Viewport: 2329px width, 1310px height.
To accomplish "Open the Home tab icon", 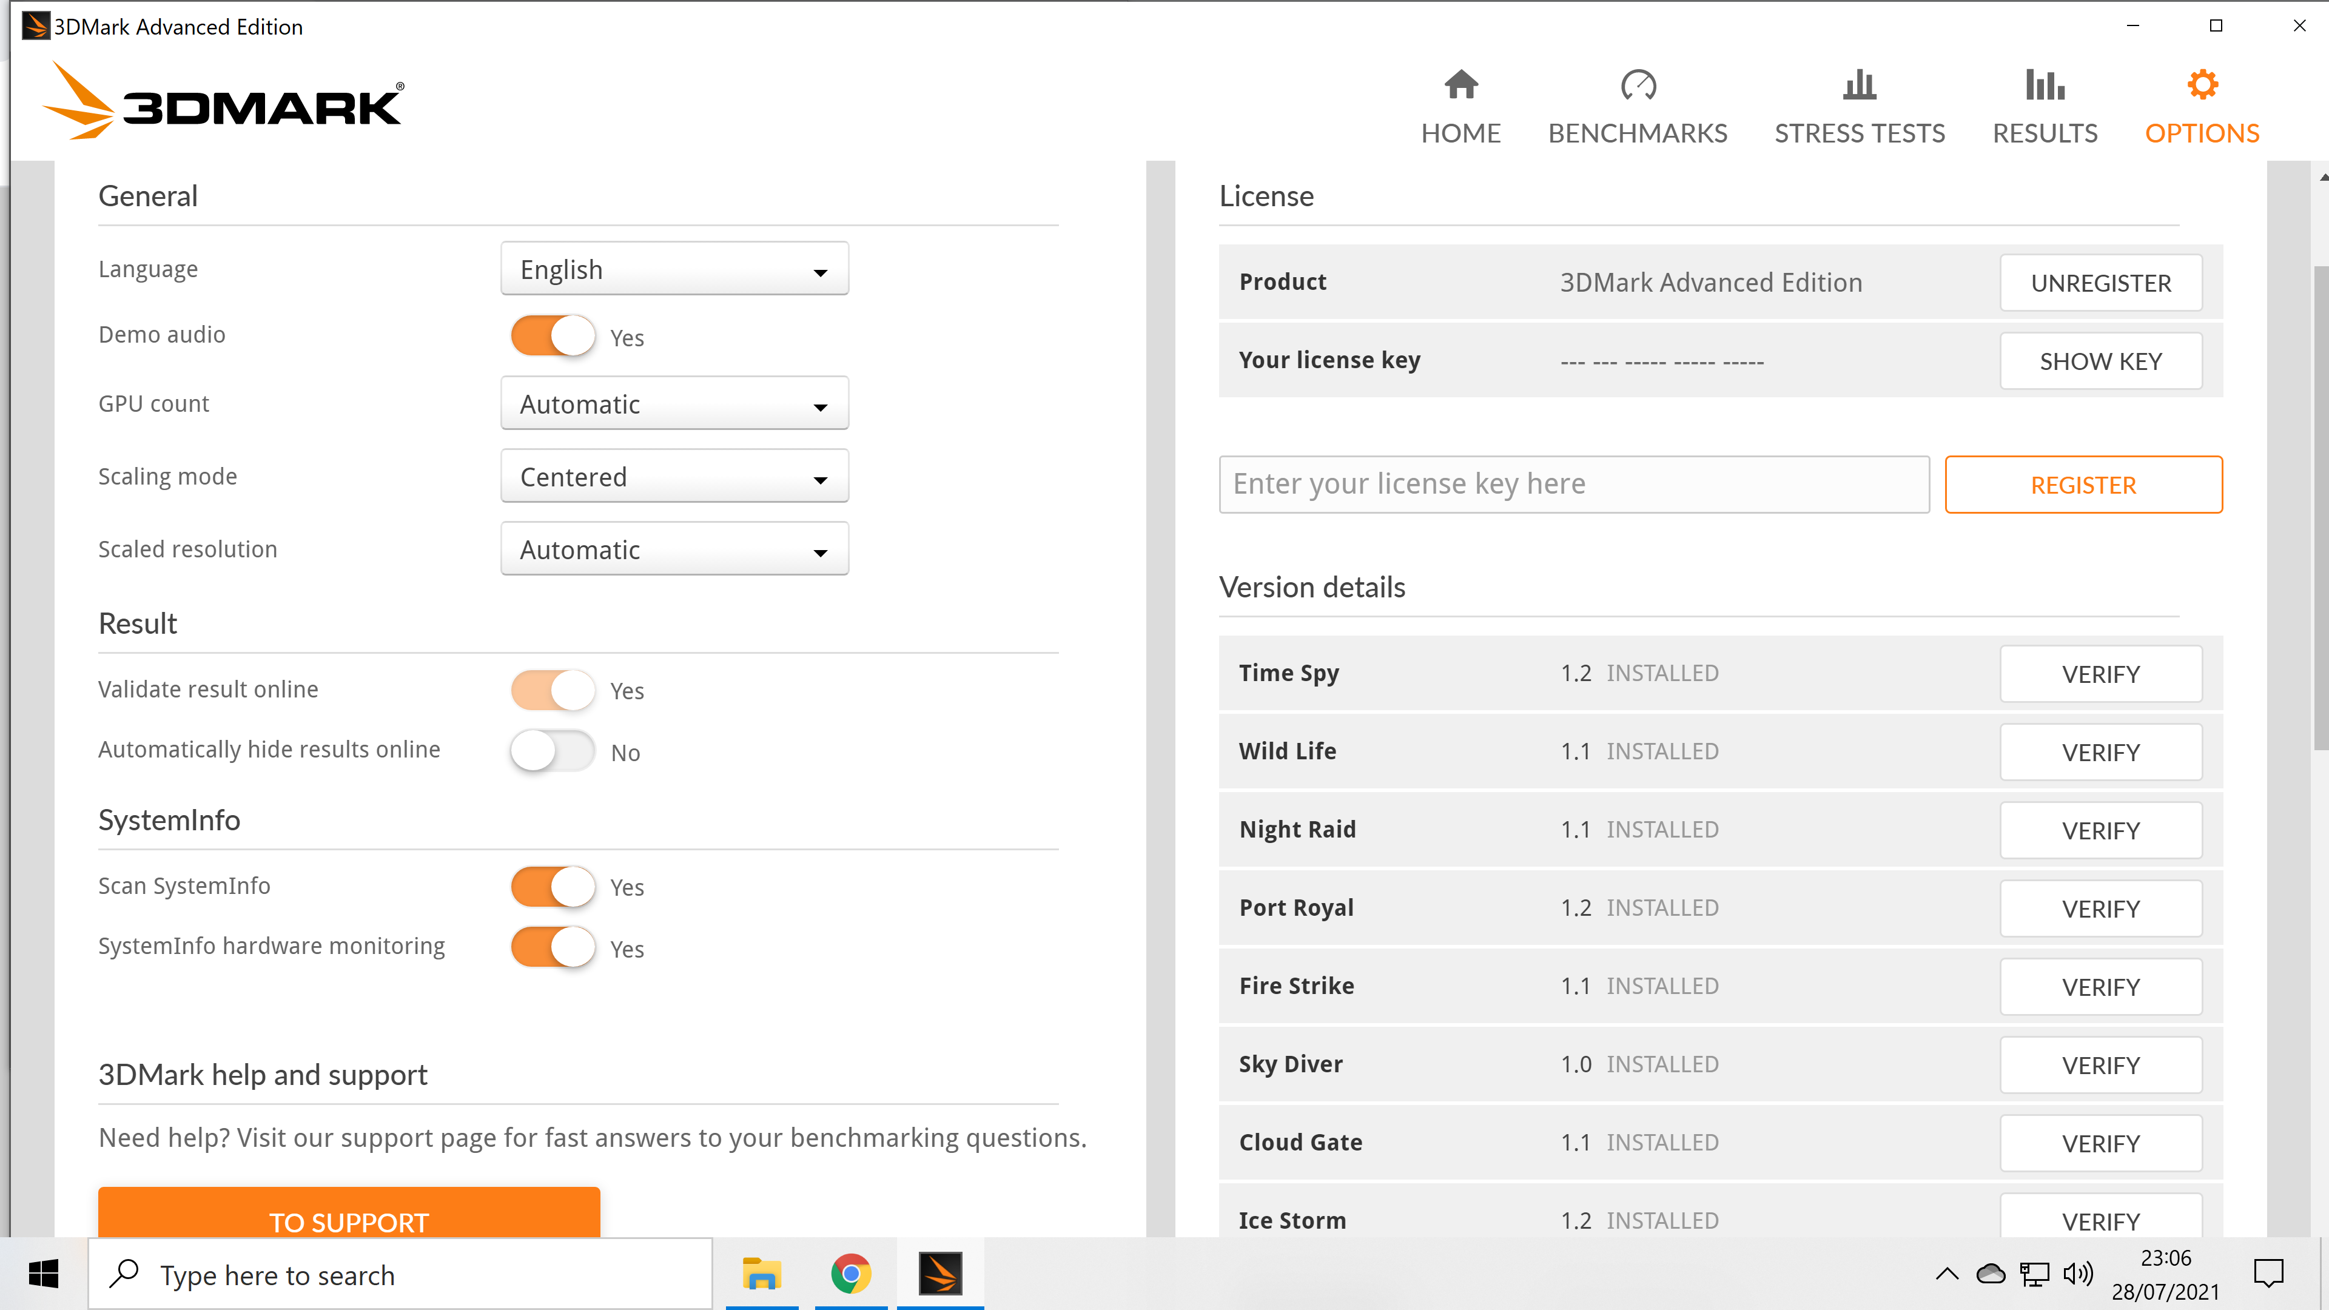I will tap(1460, 85).
